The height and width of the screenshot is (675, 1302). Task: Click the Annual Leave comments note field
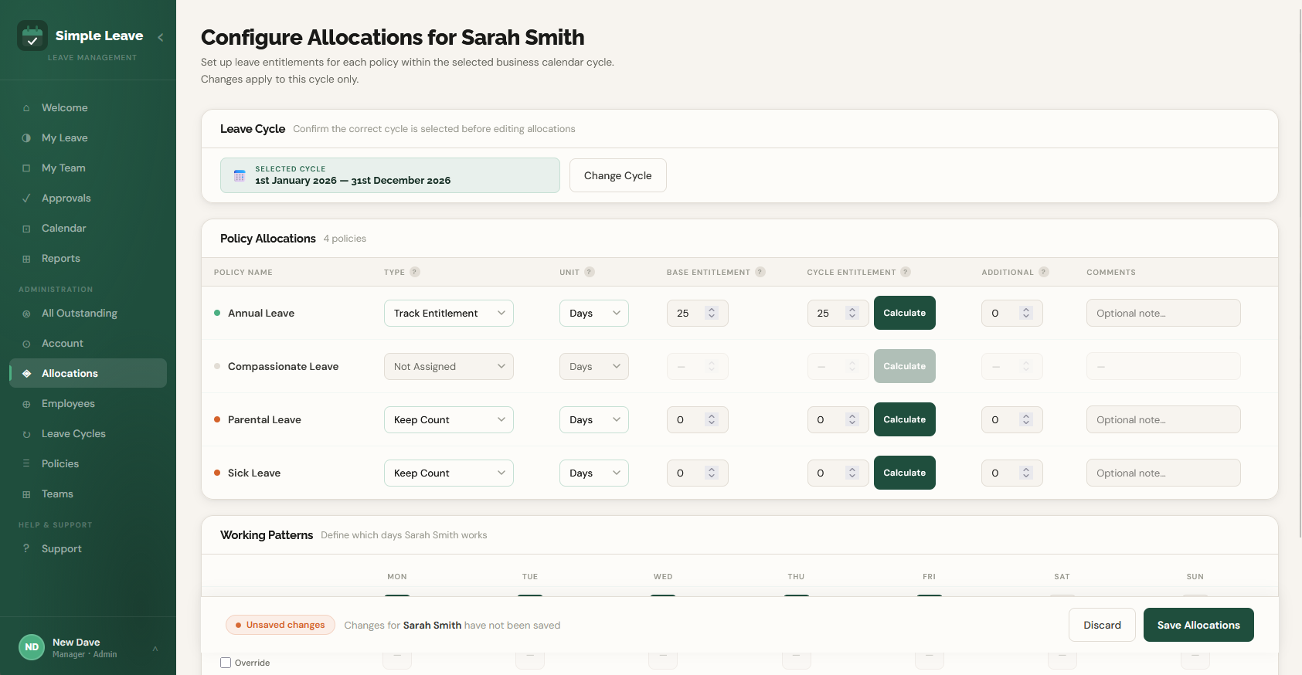click(x=1163, y=313)
